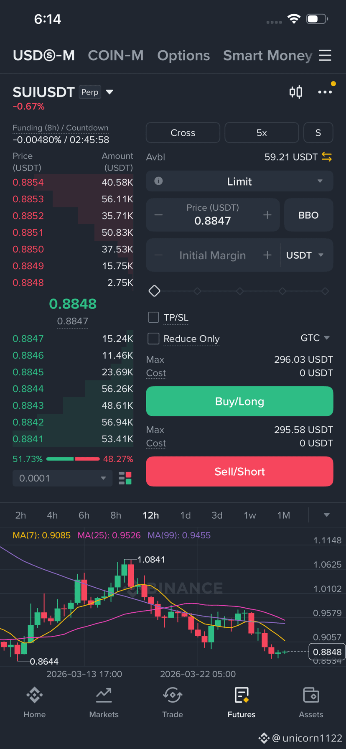
Task: Tap the red Sell/Short button
Action: pyautogui.click(x=239, y=471)
